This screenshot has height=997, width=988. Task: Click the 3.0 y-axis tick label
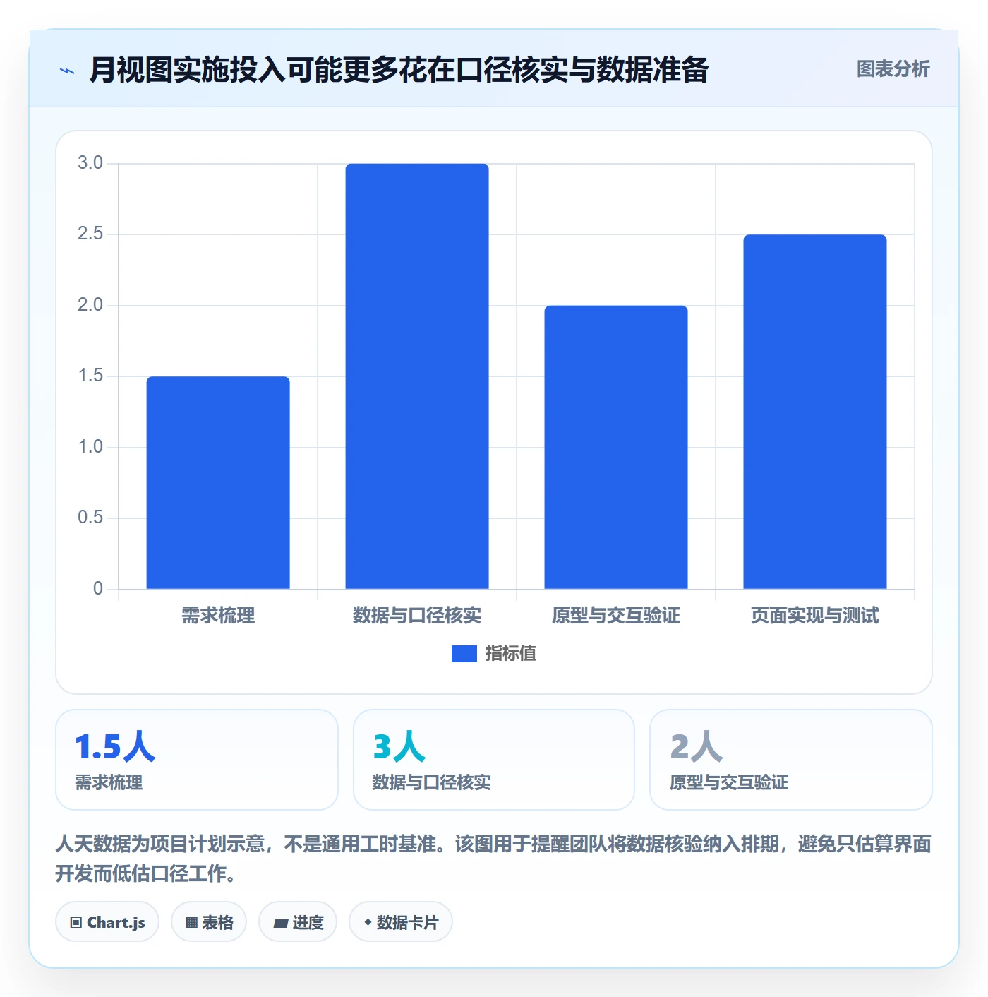[90, 163]
